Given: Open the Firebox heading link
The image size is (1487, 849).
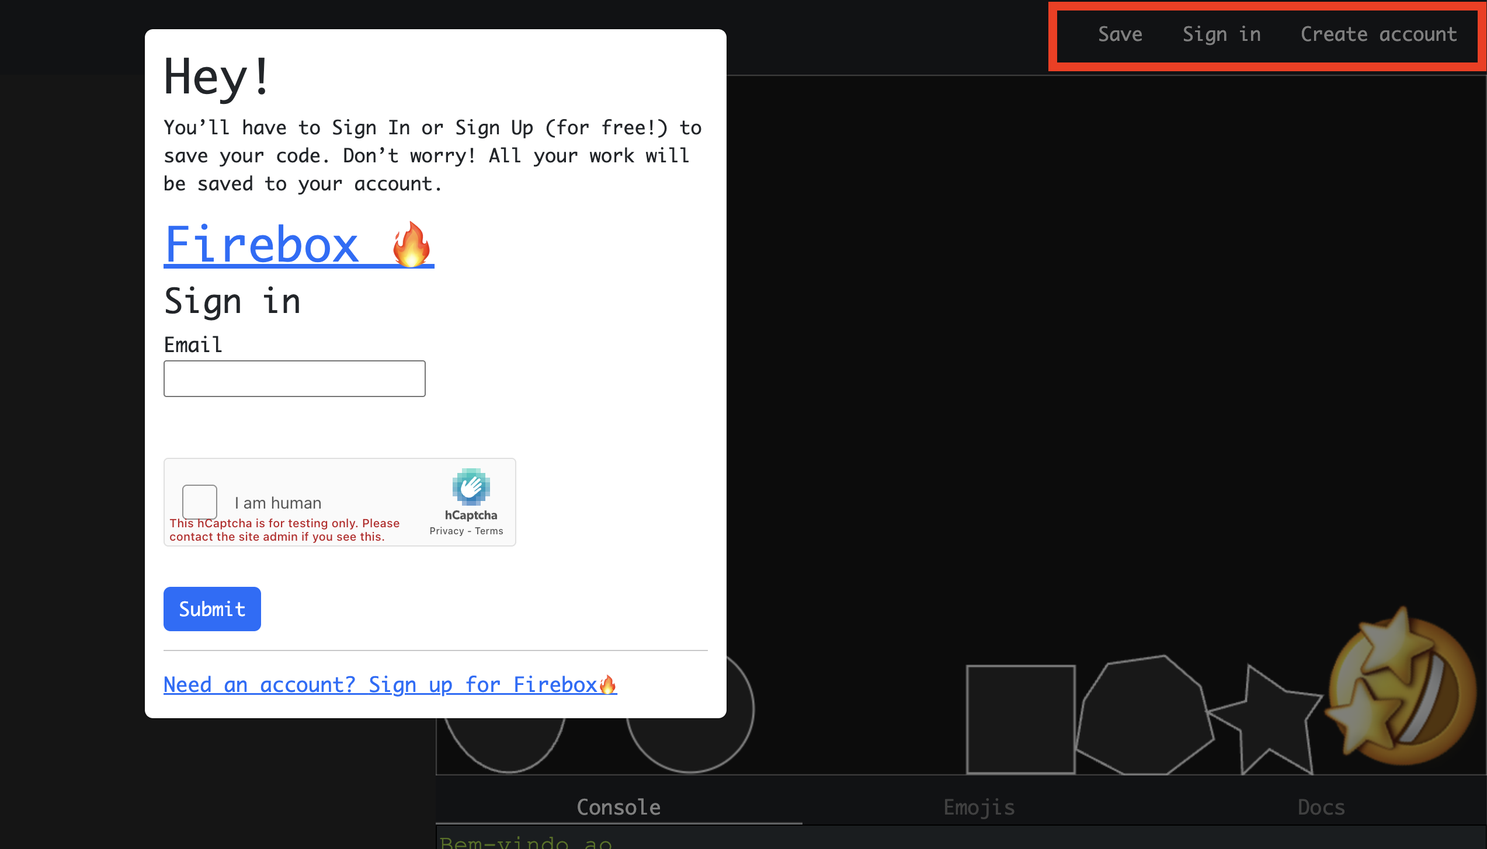Looking at the screenshot, I should pyautogui.click(x=298, y=244).
